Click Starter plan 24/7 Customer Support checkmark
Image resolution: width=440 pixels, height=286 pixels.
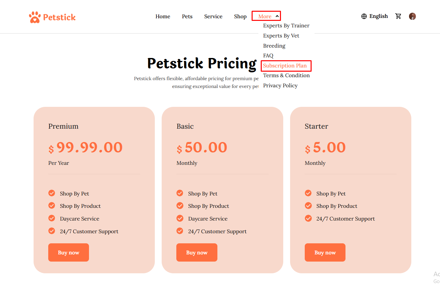pos(308,218)
